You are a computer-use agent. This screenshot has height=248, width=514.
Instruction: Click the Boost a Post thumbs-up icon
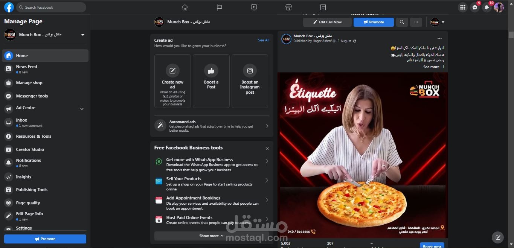coord(211,70)
